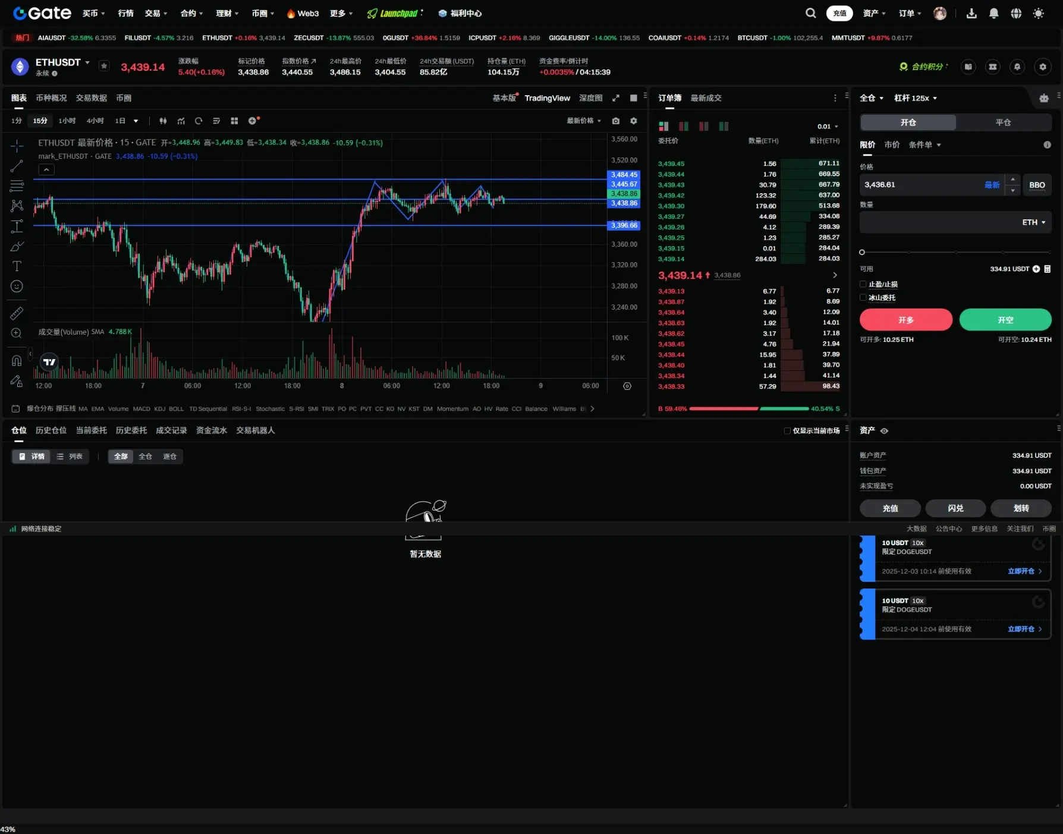Image resolution: width=1063 pixels, height=834 pixels.
Task: Click the price input field showing 3,436.61
Action: (932, 185)
